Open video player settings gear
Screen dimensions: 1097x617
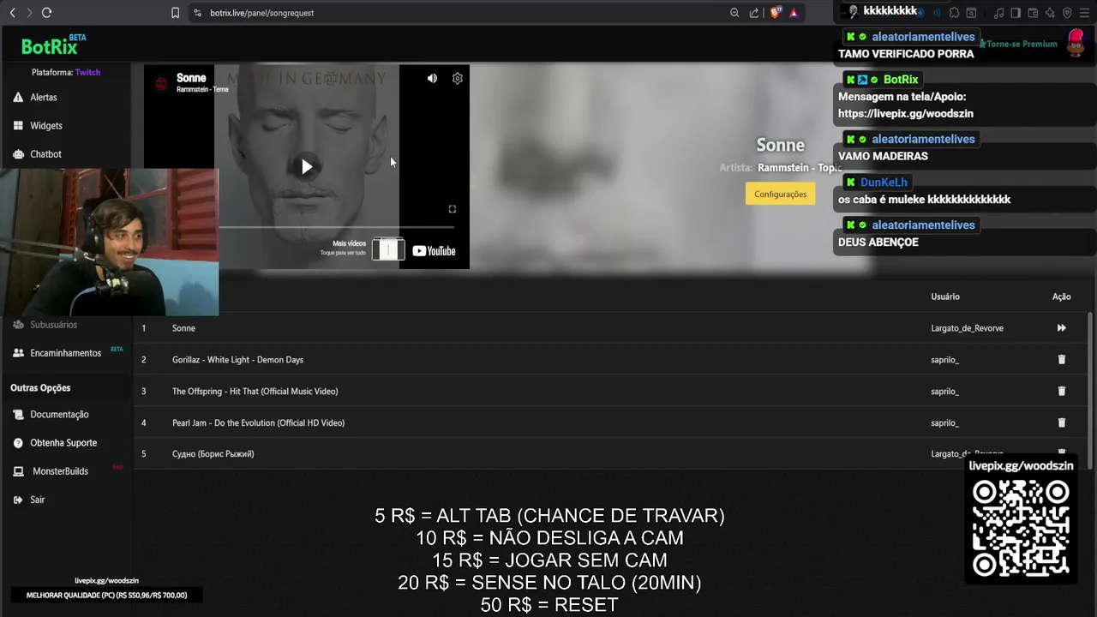[x=458, y=78]
